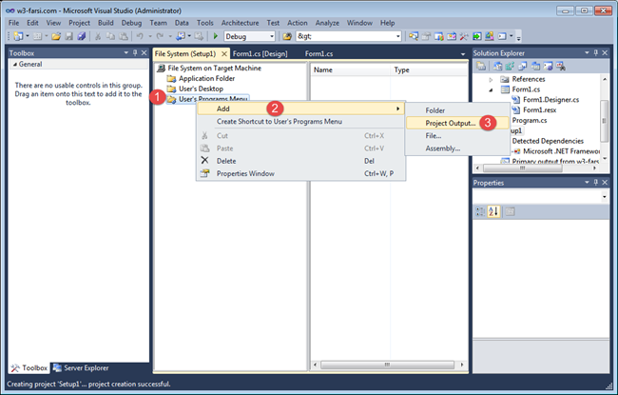Toggle auto-hide pin on Toolbox panel
The height and width of the screenshot is (395, 618).
pos(135,52)
